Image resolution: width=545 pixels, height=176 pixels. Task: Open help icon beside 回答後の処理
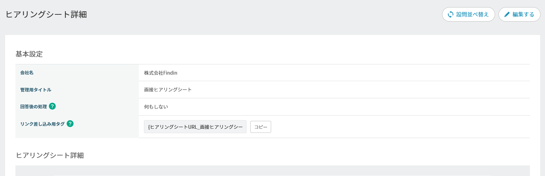tap(52, 106)
